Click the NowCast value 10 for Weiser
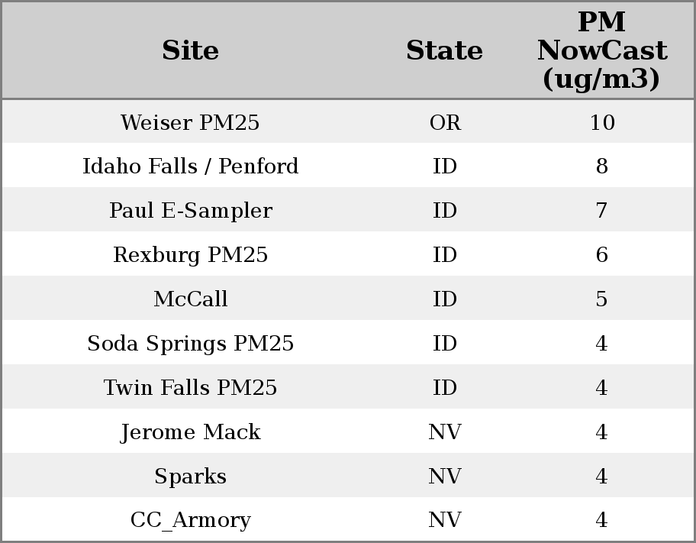This screenshot has height=543, width=696. point(601,123)
